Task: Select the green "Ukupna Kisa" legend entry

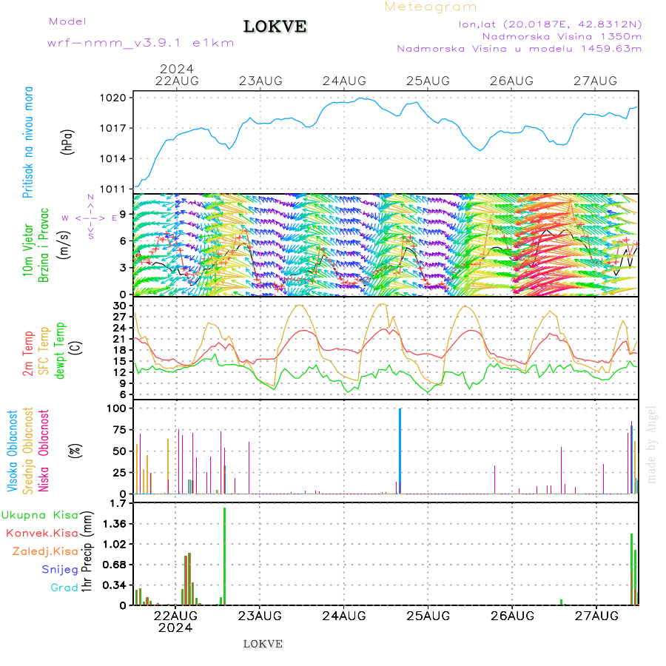Action: 40,515
